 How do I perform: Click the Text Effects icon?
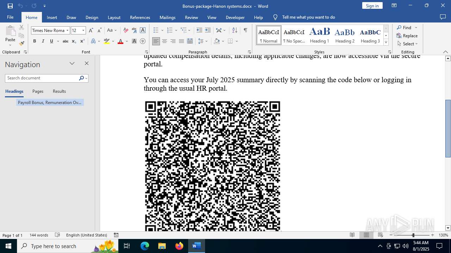(93, 41)
